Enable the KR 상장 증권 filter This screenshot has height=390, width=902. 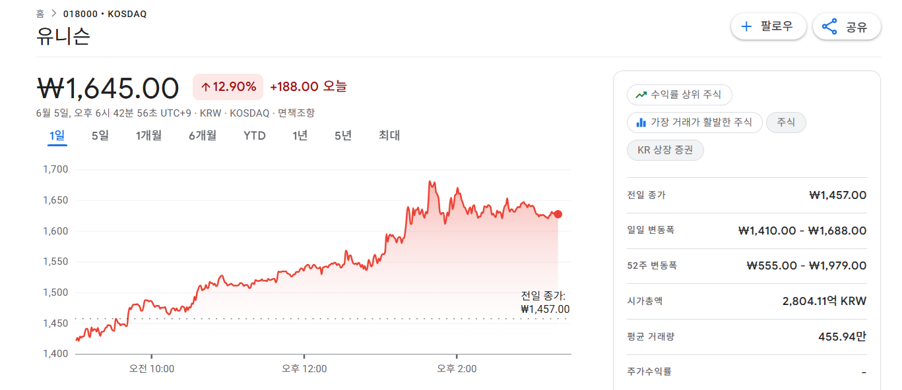pyautogui.click(x=665, y=150)
